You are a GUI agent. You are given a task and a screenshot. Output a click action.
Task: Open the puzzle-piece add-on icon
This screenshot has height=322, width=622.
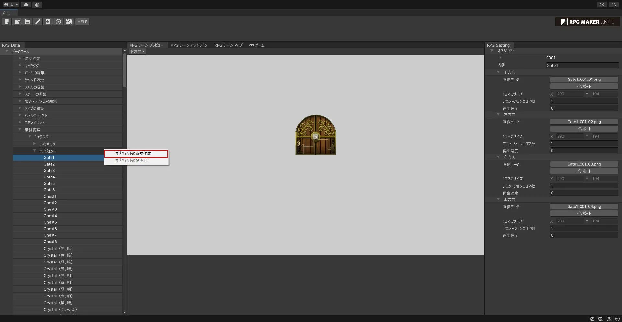click(x=69, y=22)
